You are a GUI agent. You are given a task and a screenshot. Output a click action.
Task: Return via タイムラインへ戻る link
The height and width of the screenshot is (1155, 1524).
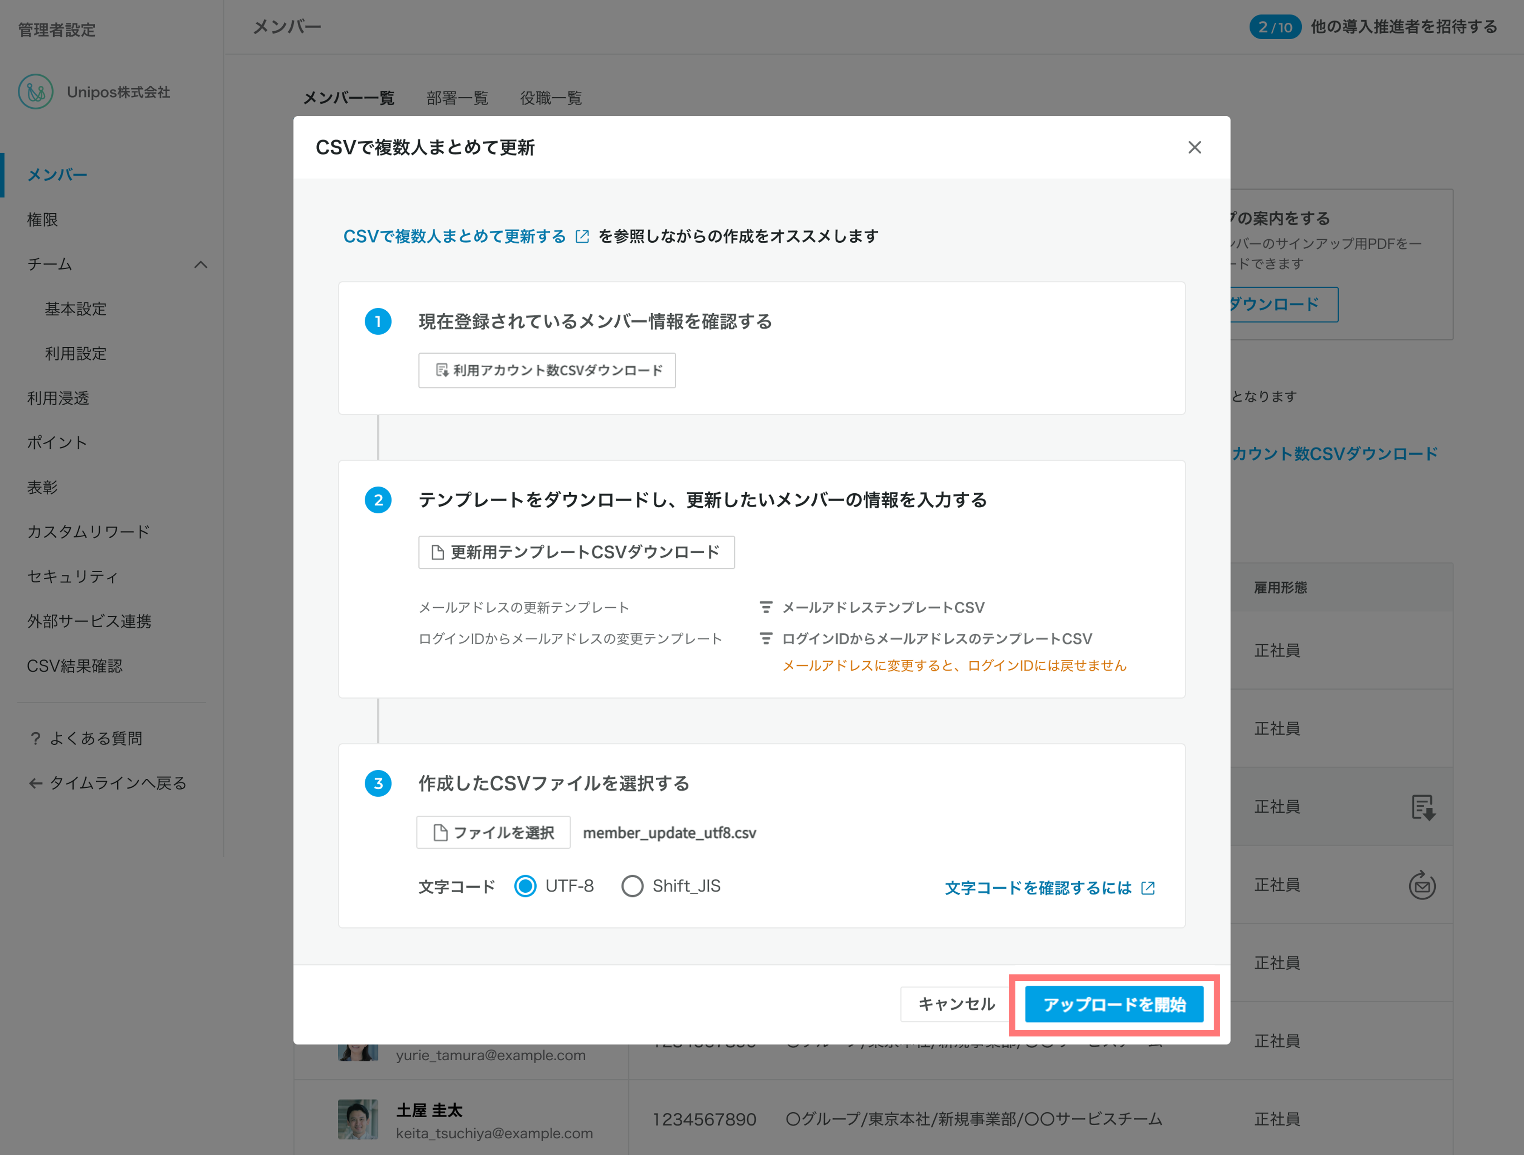(118, 783)
